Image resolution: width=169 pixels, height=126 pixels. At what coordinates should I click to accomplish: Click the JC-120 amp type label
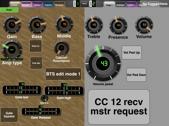coord(12,59)
